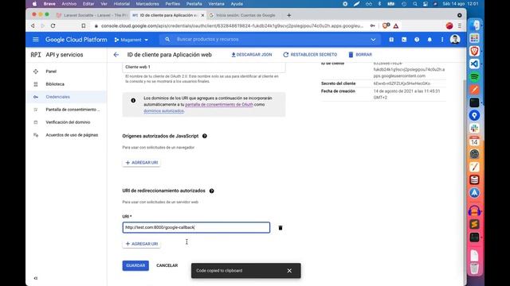Open the Marcadores menu
Screen dimensions: 510x286
(x=147, y=4)
